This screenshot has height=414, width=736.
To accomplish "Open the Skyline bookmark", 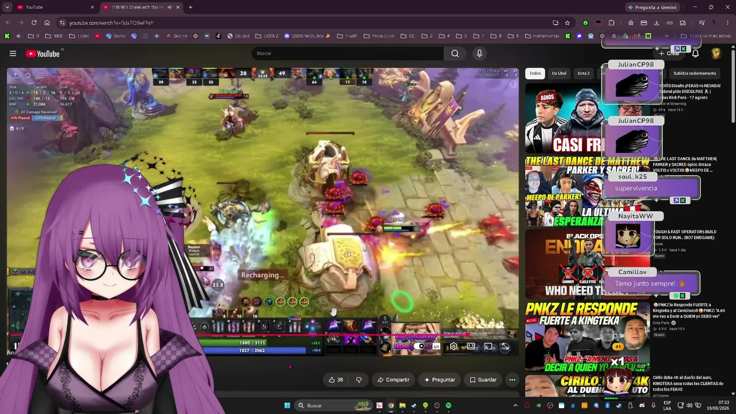I will pos(177,36).
